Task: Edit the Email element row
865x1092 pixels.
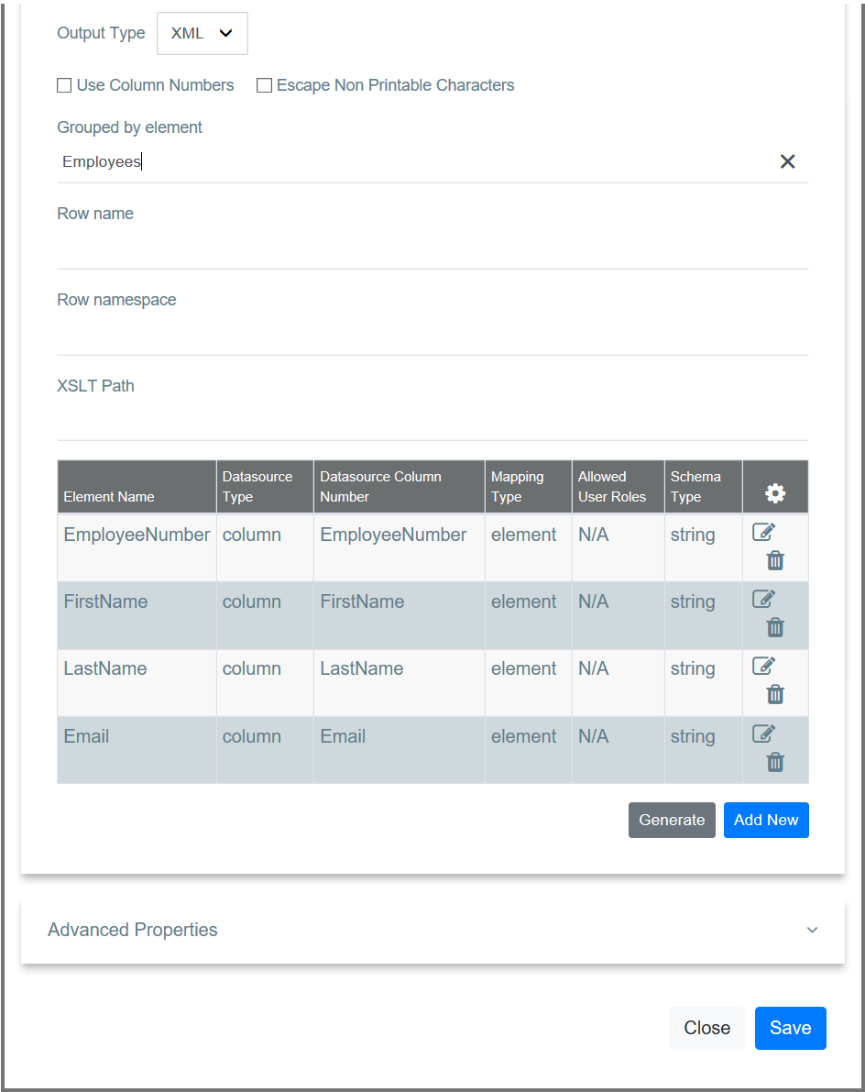Action: coord(763,734)
